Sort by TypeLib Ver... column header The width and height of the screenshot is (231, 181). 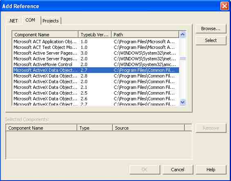coord(95,35)
